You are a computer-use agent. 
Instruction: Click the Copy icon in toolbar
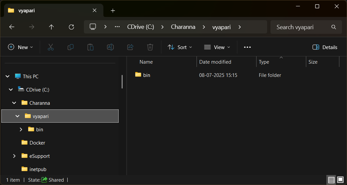[x=70, y=47]
